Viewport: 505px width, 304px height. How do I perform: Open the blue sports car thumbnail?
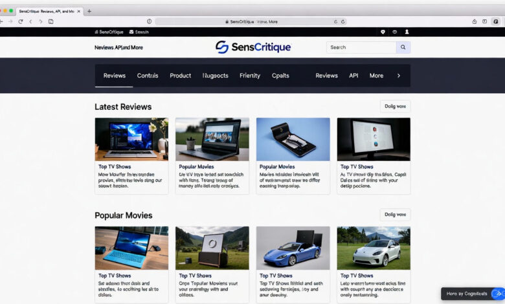(293, 248)
